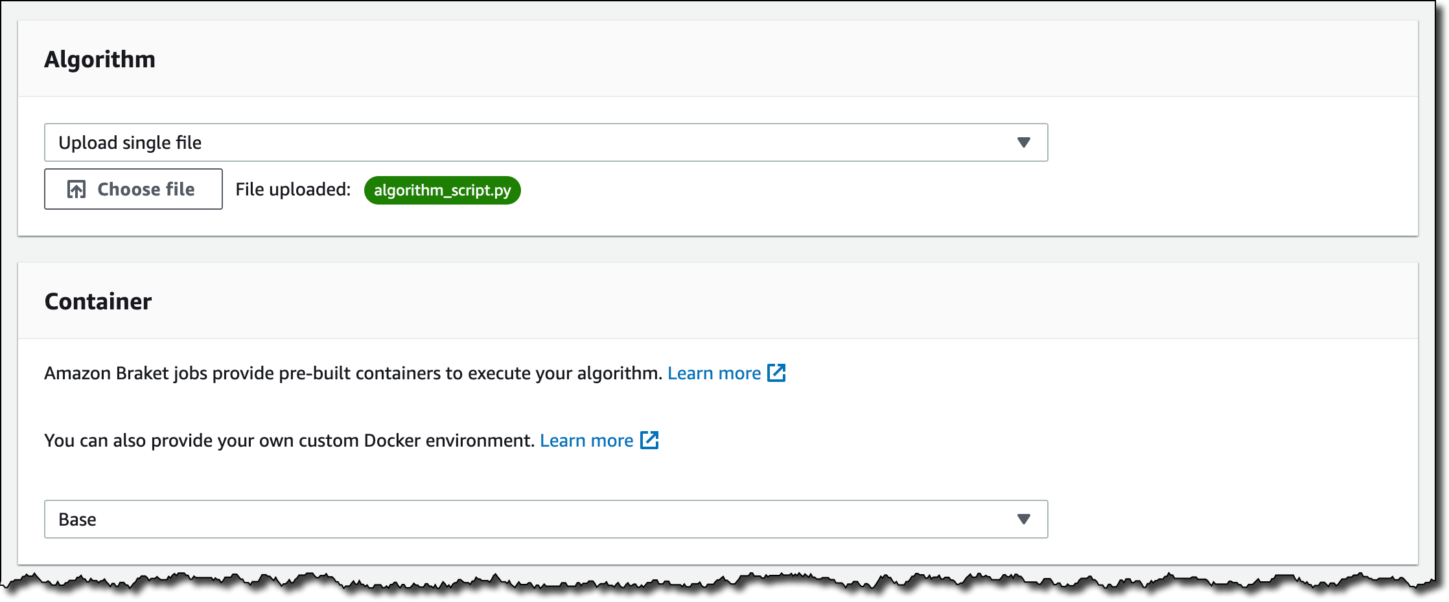
Task: Open the container type select field
Action: point(546,519)
